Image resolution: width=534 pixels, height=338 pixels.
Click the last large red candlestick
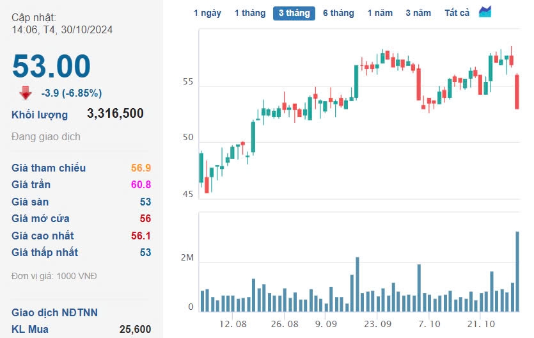click(517, 92)
